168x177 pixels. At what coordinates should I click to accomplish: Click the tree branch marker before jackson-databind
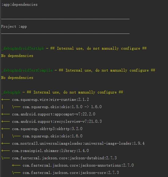[5, 158]
